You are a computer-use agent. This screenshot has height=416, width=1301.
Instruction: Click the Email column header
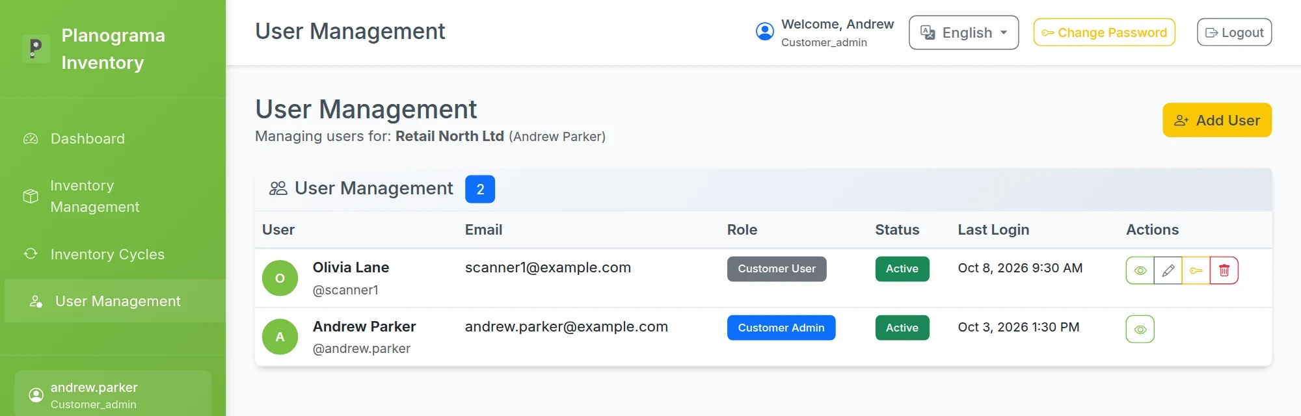483,229
